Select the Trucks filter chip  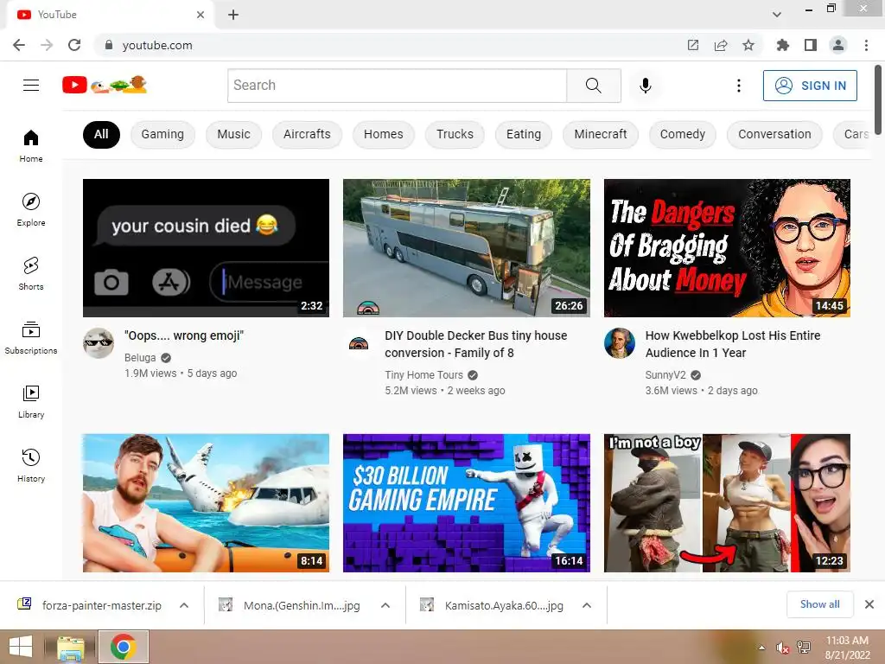pos(455,134)
